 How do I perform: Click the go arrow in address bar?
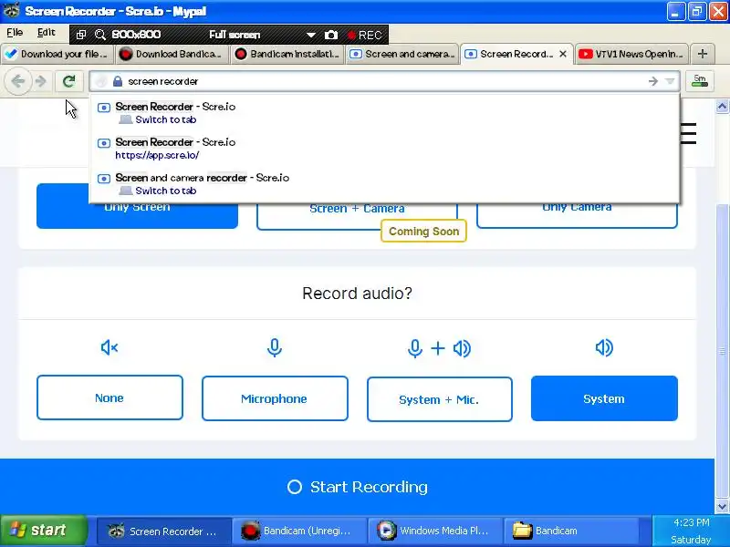(653, 81)
